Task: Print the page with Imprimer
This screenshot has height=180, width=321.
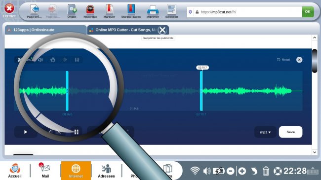Action: click(x=153, y=11)
